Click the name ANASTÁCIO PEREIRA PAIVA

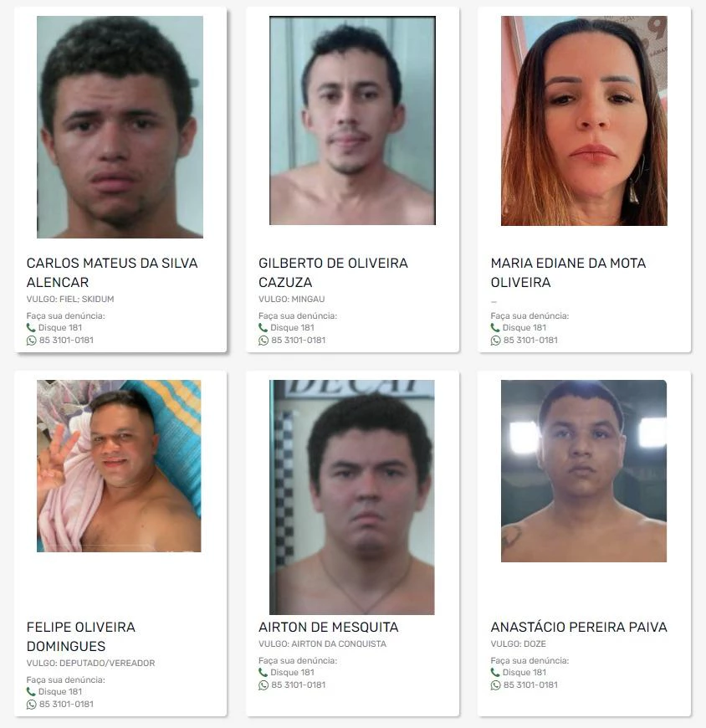point(579,628)
